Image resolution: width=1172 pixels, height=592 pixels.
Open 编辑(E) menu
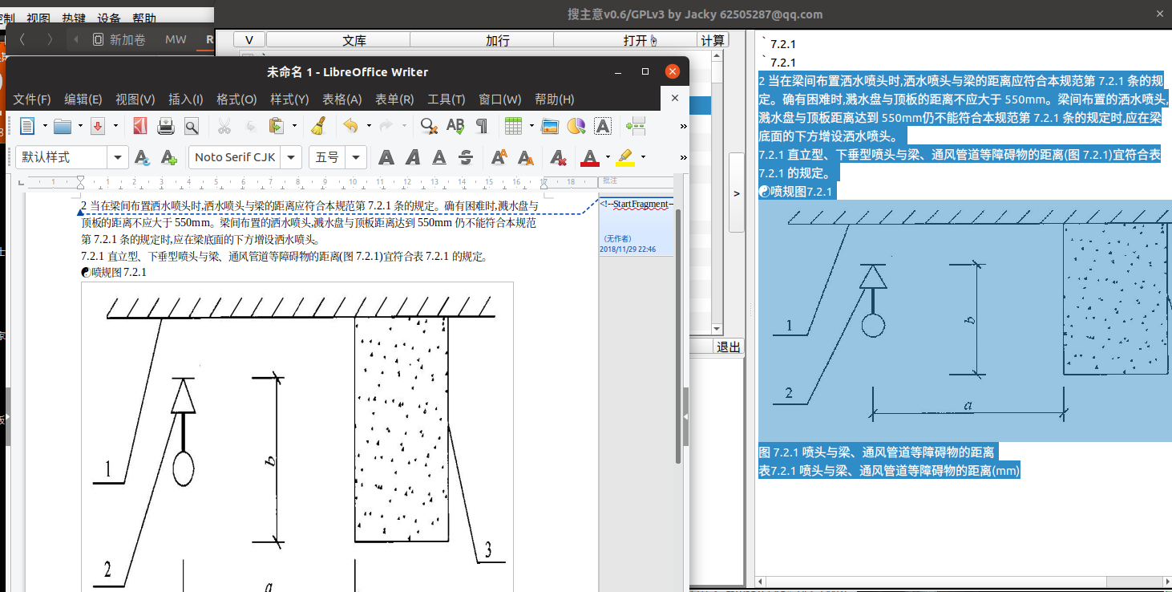(x=83, y=99)
